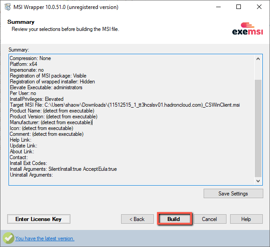270x247 pixels.
Task: Click the 'About Link:' line
Action: click(22, 152)
